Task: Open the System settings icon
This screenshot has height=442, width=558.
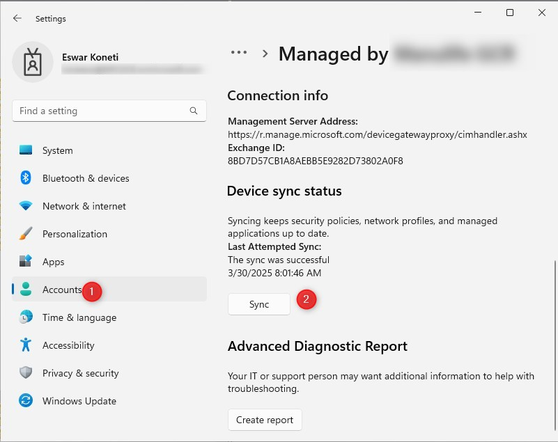Action: point(26,150)
